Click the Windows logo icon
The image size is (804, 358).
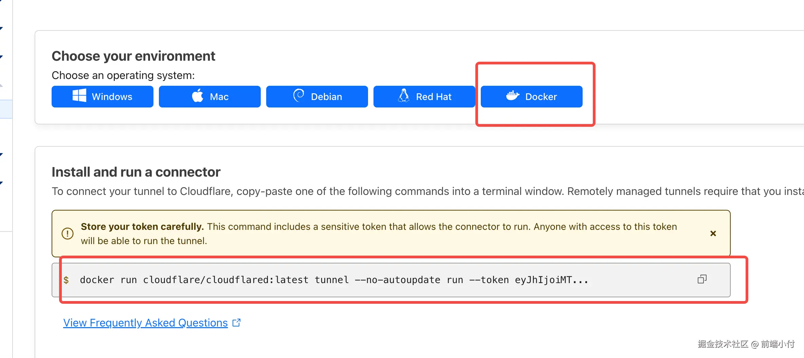click(x=79, y=96)
